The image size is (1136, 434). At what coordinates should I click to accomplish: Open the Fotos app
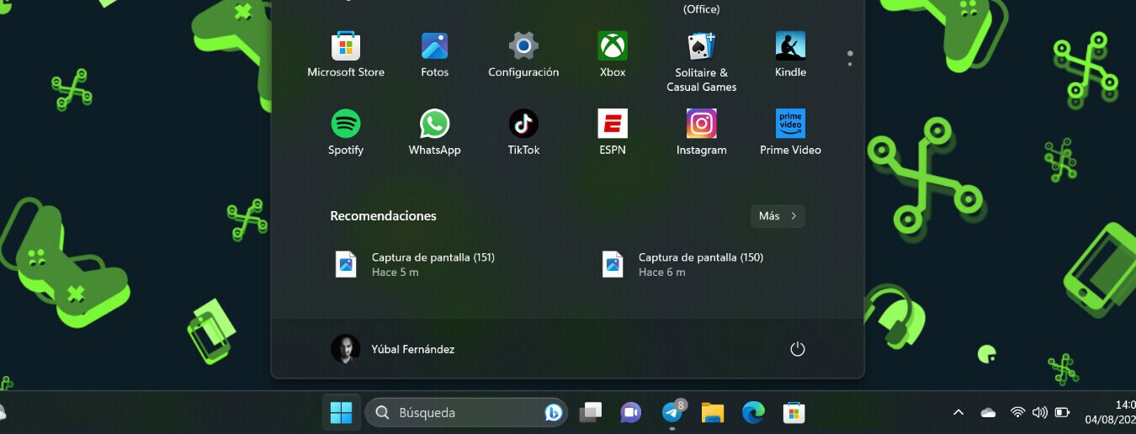pyautogui.click(x=434, y=56)
